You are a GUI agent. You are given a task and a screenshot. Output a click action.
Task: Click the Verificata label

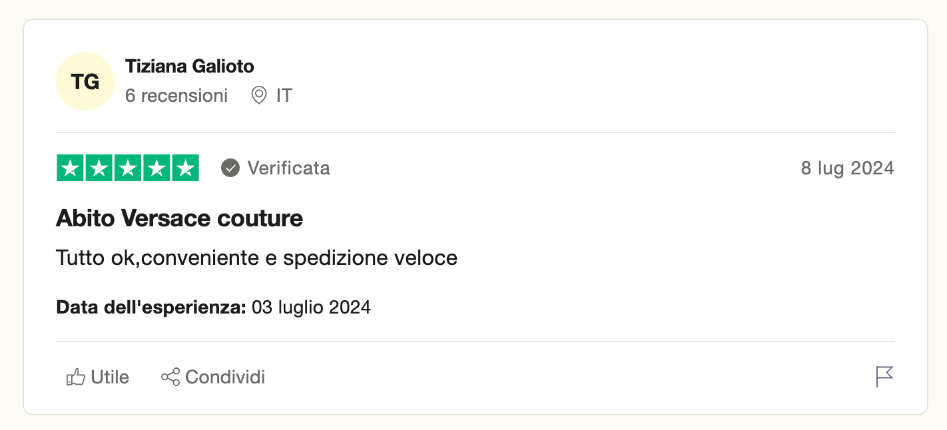tap(289, 168)
